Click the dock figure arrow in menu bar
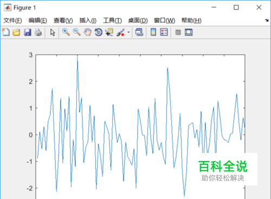Image resolution: width=271 pixels, height=199 pixels. coord(267,20)
